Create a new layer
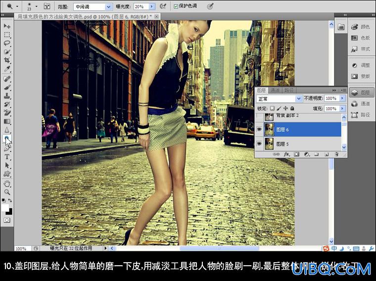 pyautogui.click(x=327, y=155)
